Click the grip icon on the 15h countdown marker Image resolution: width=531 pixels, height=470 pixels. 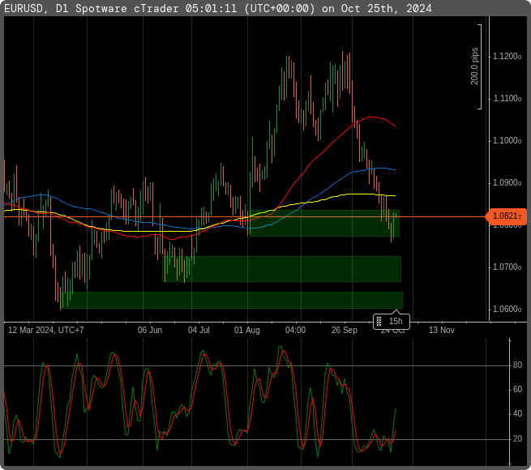click(x=379, y=322)
